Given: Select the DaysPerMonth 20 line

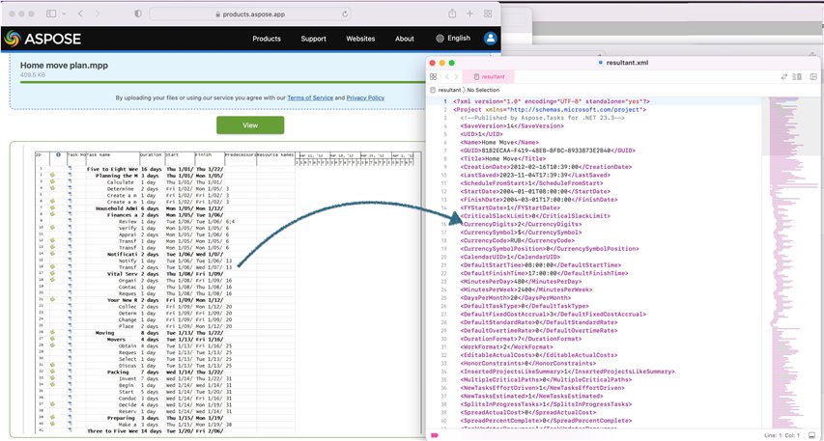Looking at the screenshot, I should coord(516,297).
